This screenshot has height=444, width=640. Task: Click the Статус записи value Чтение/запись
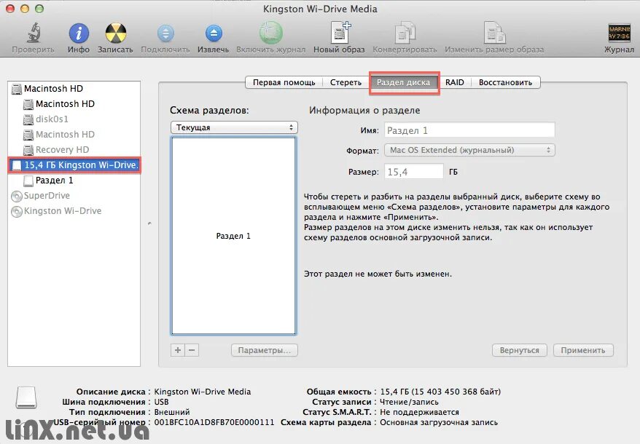409,402
